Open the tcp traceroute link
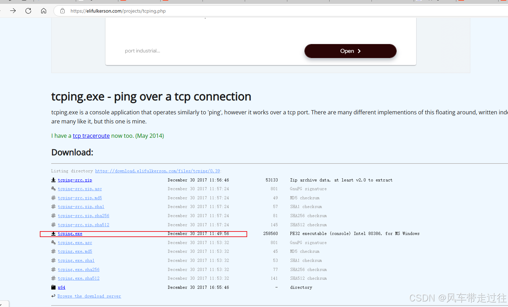Screen dimensions: 508x307 (x=91, y=136)
